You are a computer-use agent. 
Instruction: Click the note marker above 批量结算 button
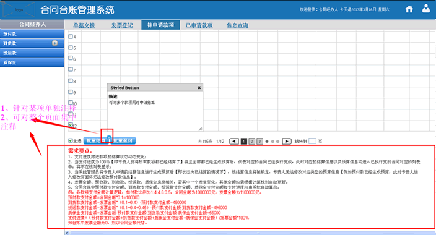(109, 137)
